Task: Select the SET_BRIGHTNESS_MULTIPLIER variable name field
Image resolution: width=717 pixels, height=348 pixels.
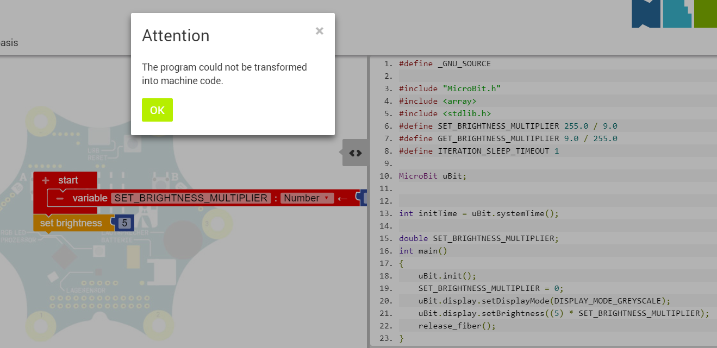Action: (191, 198)
